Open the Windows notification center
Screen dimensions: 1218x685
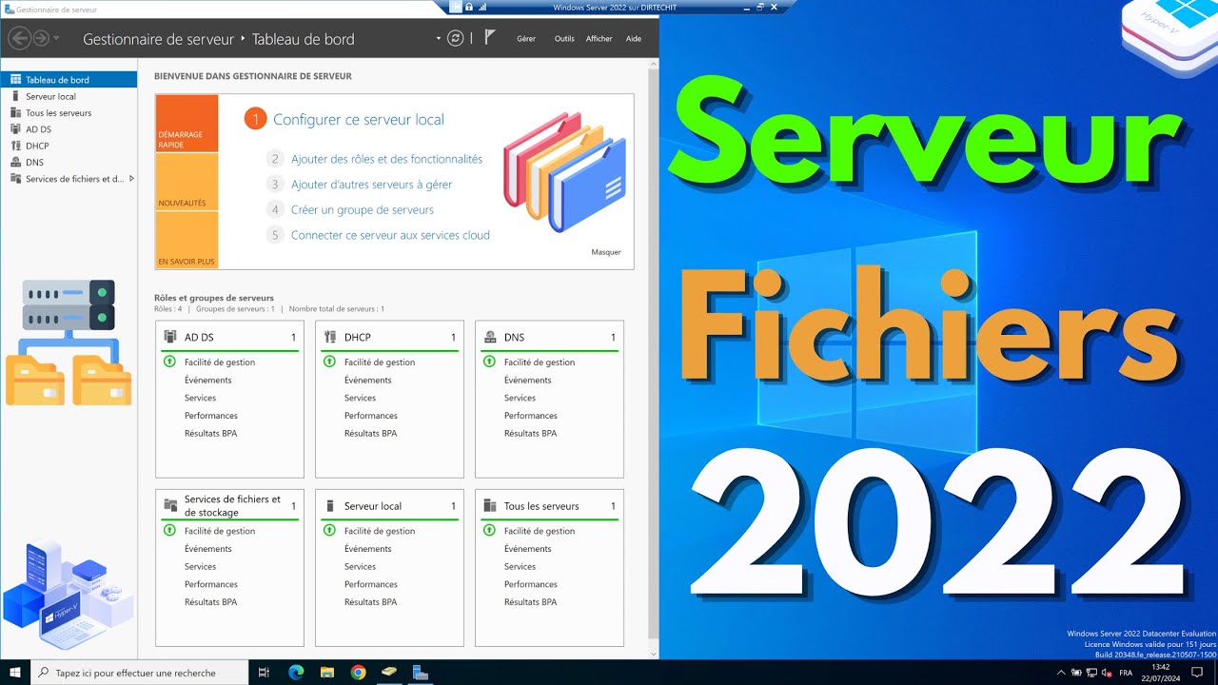click(1198, 673)
